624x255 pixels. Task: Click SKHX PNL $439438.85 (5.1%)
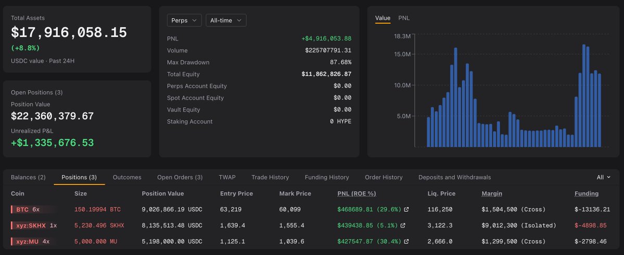click(367, 225)
